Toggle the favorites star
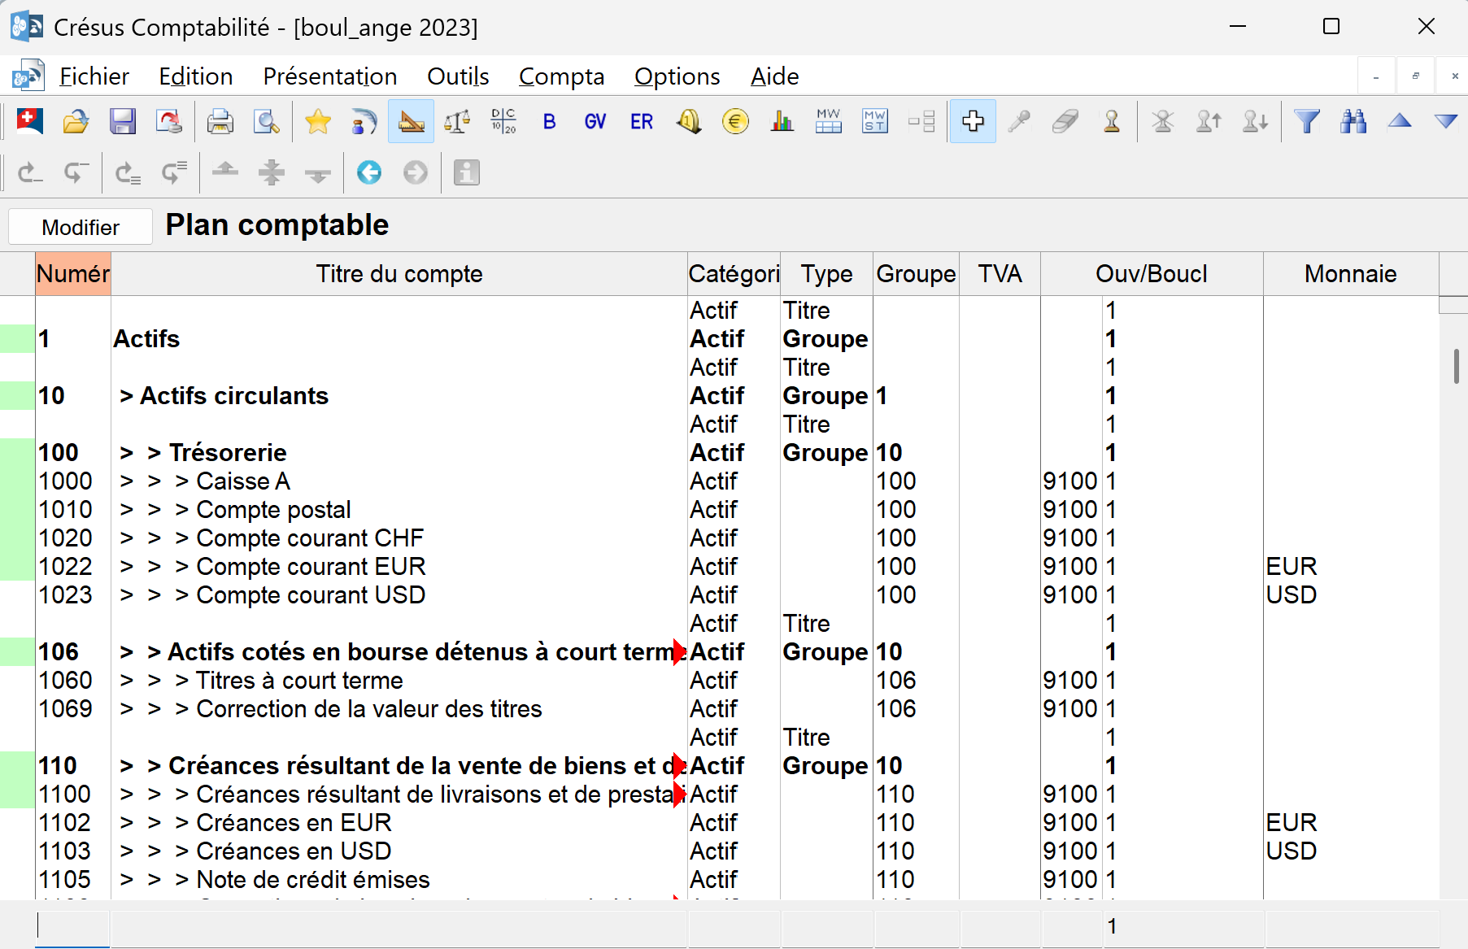 point(317,121)
